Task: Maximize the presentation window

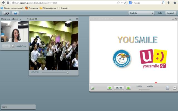Action: point(176,19)
